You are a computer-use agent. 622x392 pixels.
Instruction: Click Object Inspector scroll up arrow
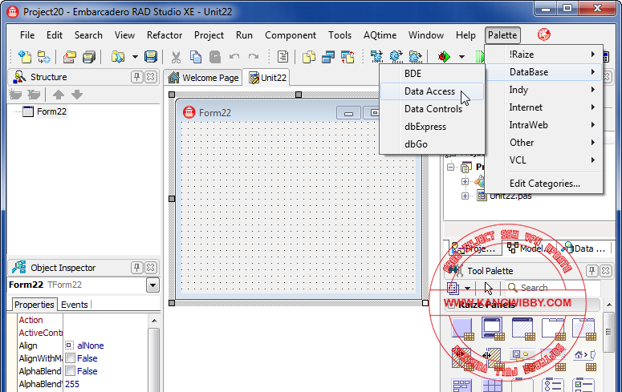154,321
